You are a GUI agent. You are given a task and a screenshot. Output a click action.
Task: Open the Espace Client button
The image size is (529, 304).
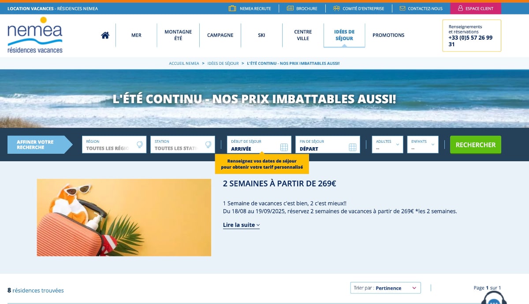(475, 8)
